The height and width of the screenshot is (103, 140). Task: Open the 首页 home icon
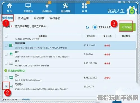(9, 6)
